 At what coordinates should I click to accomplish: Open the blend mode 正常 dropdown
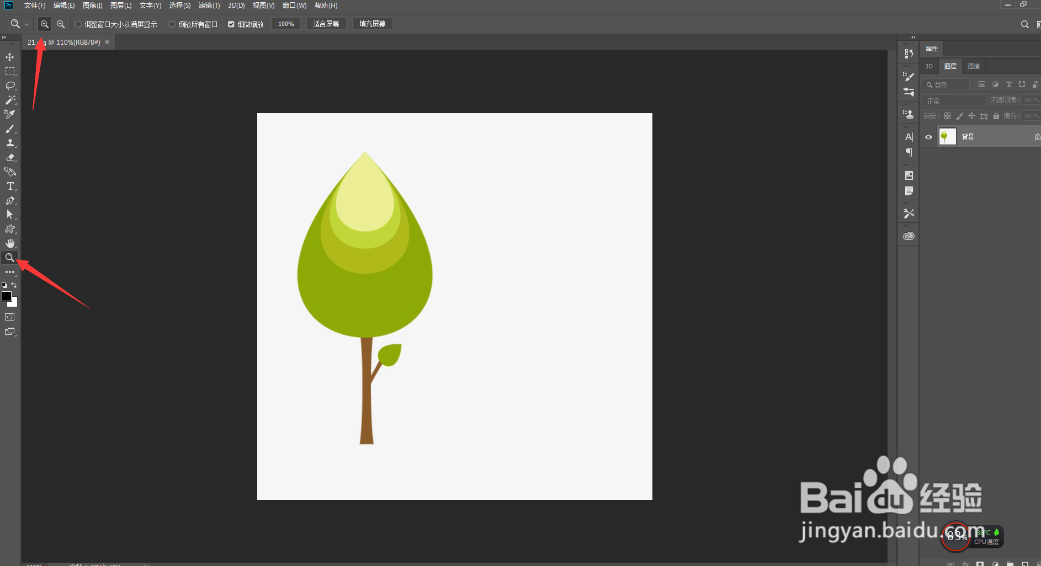[954, 100]
